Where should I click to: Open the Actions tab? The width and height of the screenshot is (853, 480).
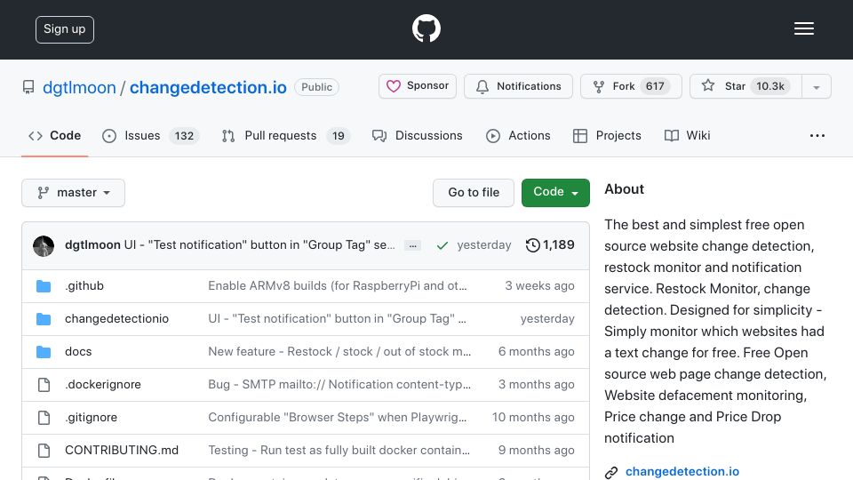click(518, 135)
